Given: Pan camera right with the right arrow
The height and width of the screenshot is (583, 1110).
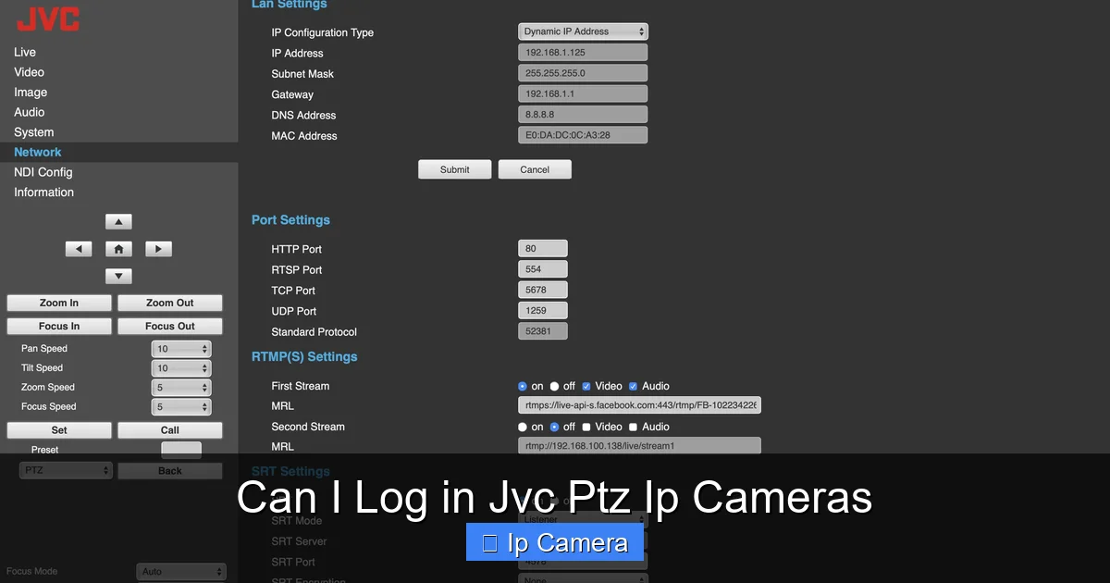Looking at the screenshot, I should (158, 249).
